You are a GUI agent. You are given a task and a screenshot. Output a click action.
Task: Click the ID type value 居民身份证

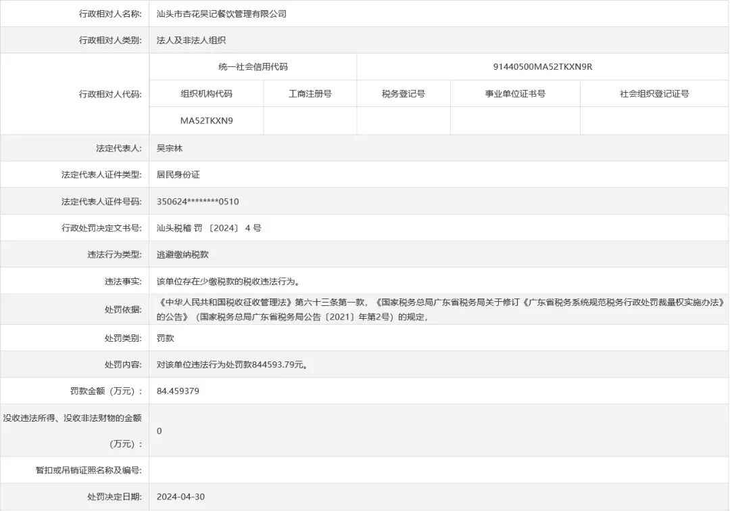tap(178, 175)
